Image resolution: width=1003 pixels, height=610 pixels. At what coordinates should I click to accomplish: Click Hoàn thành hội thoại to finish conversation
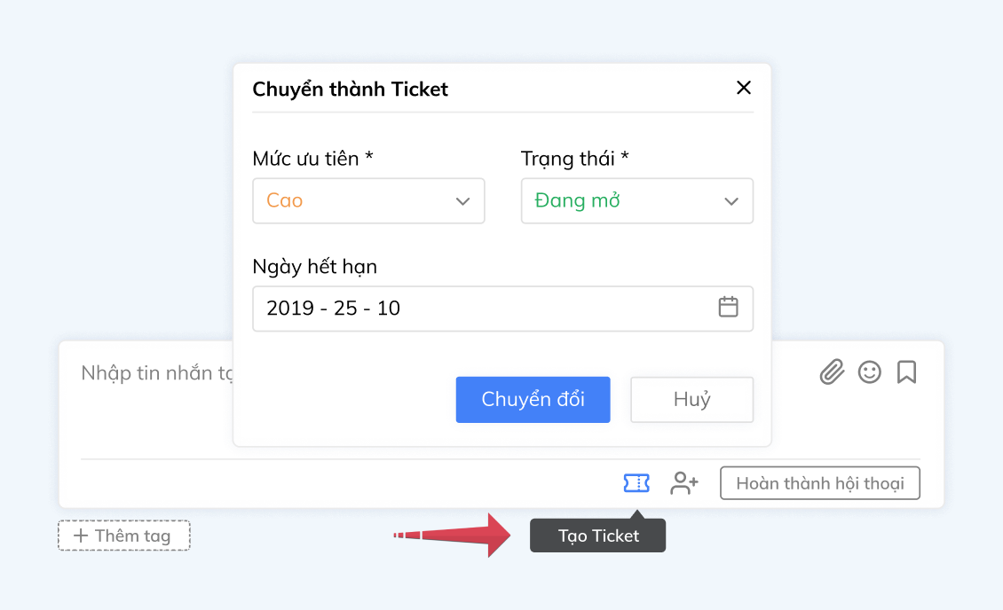pos(819,483)
